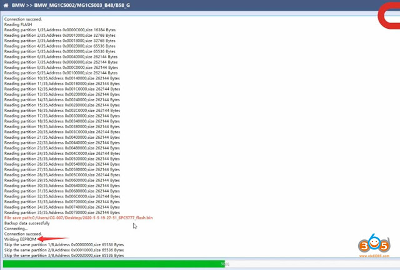This screenshot has height=270, width=400.
Task: Select log line 'Reading partition 24/35'
Action: click(62, 153)
